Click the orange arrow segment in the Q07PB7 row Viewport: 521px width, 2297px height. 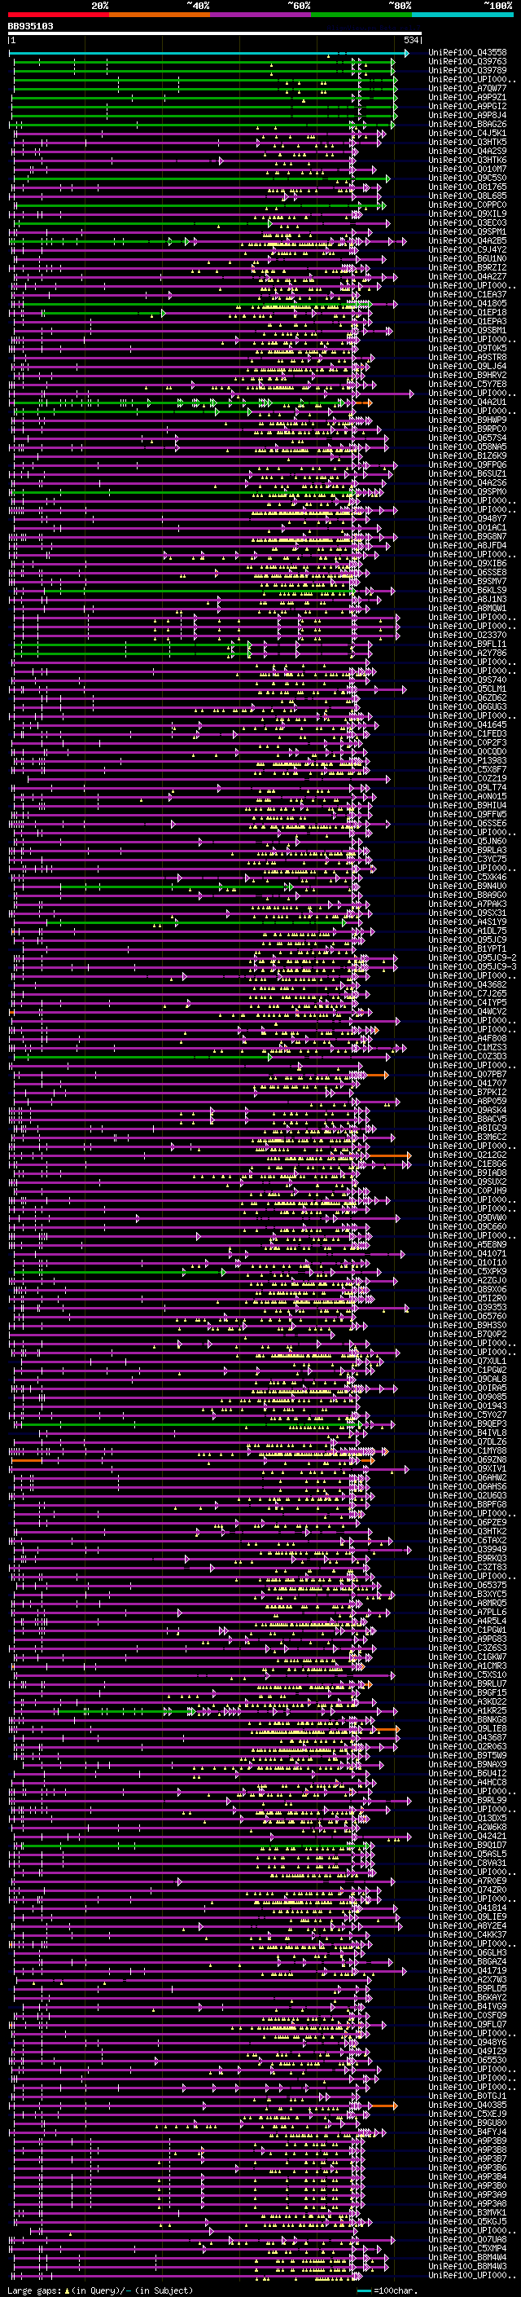point(376,1076)
